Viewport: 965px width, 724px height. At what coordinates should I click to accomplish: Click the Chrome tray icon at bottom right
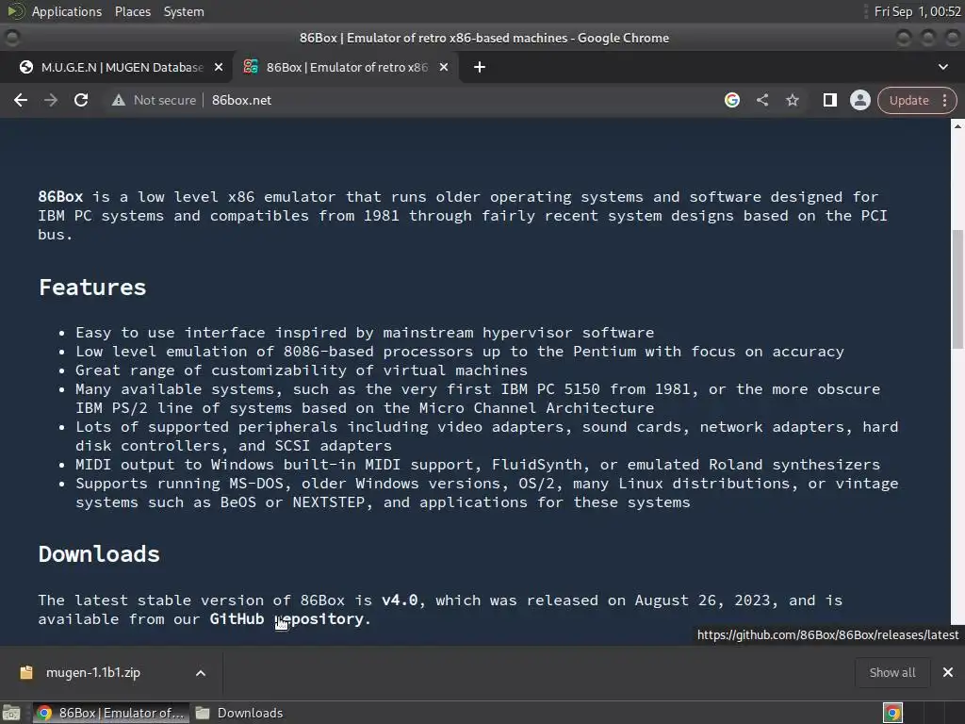click(892, 713)
